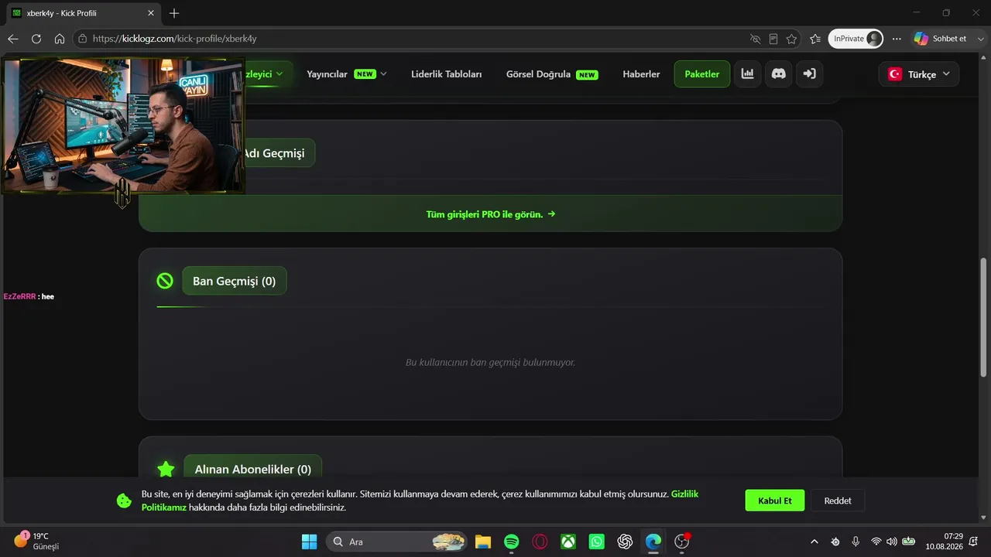Open OBS Studio from the taskbar

point(682,542)
